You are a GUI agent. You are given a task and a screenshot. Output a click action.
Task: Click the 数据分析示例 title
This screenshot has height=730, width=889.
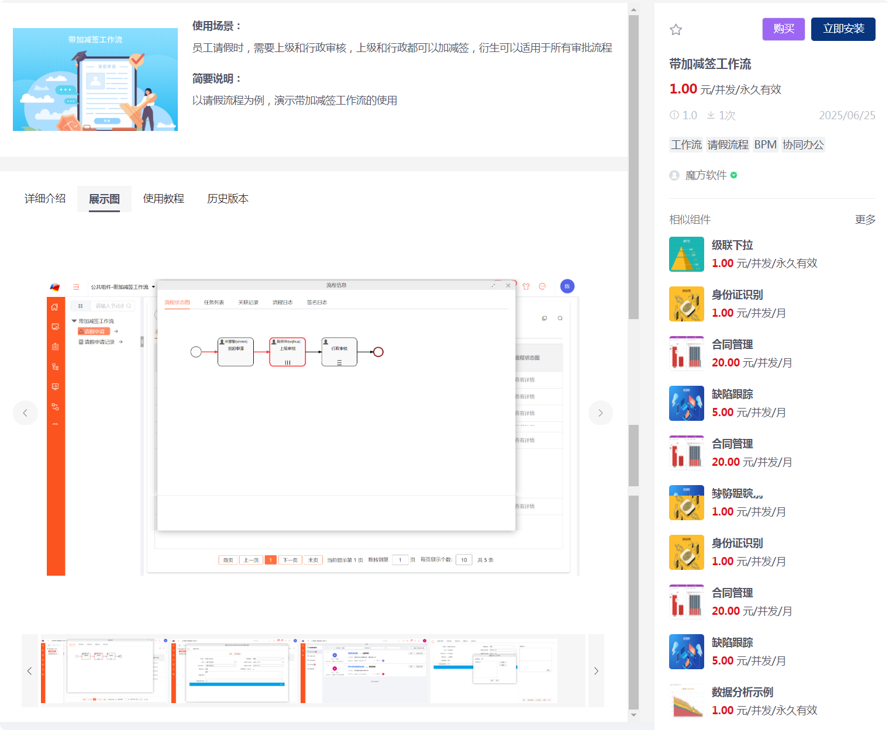click(x=742, y=693)
